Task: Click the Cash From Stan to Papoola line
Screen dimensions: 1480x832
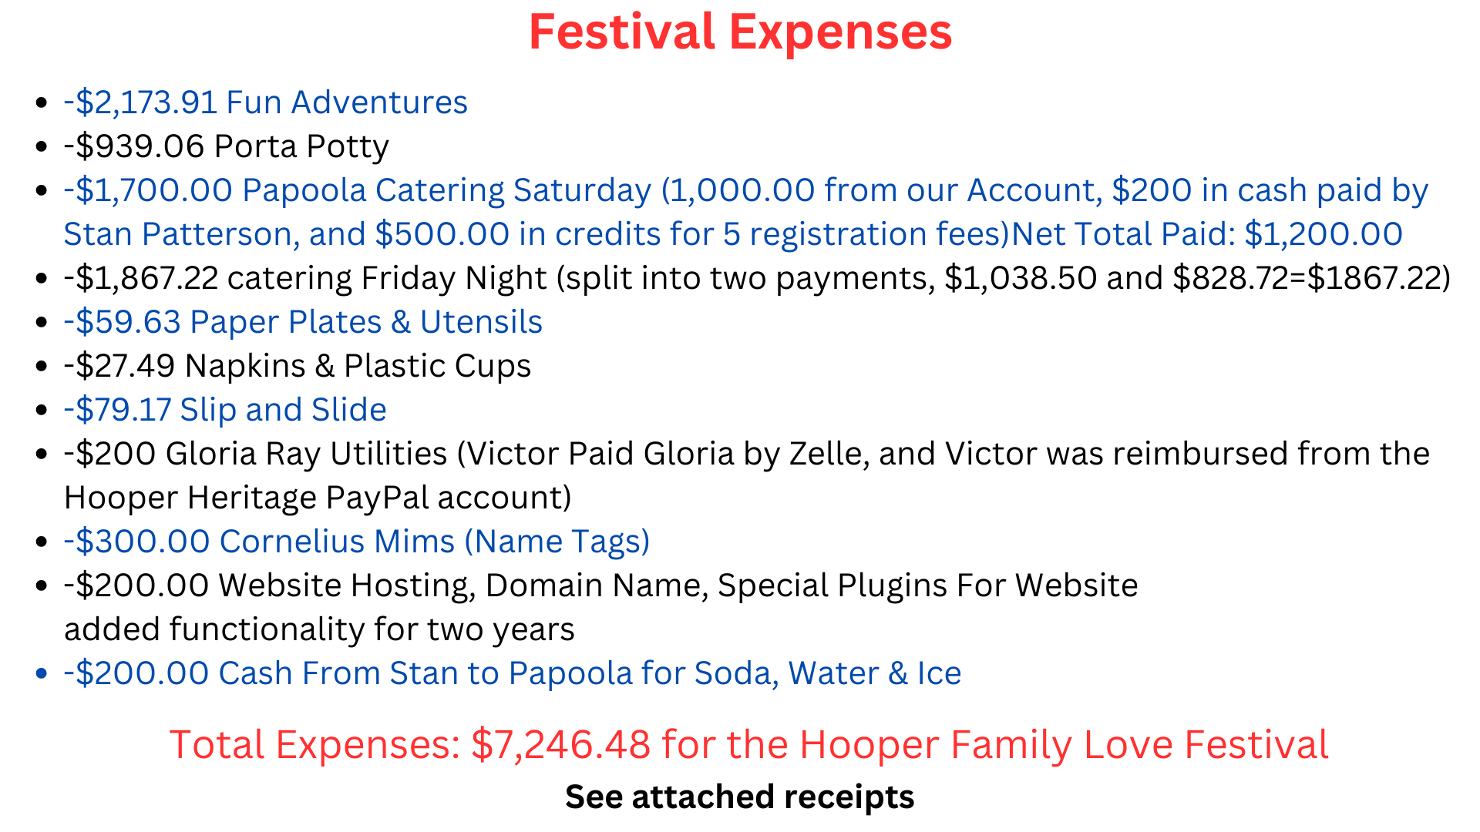Action: [513, 673]
